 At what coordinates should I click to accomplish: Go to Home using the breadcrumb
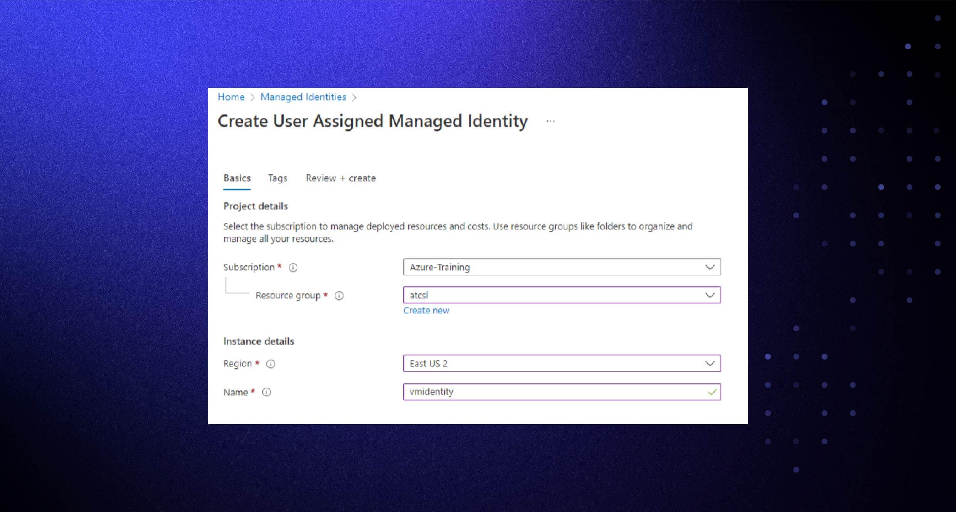(x=231, y=97)
